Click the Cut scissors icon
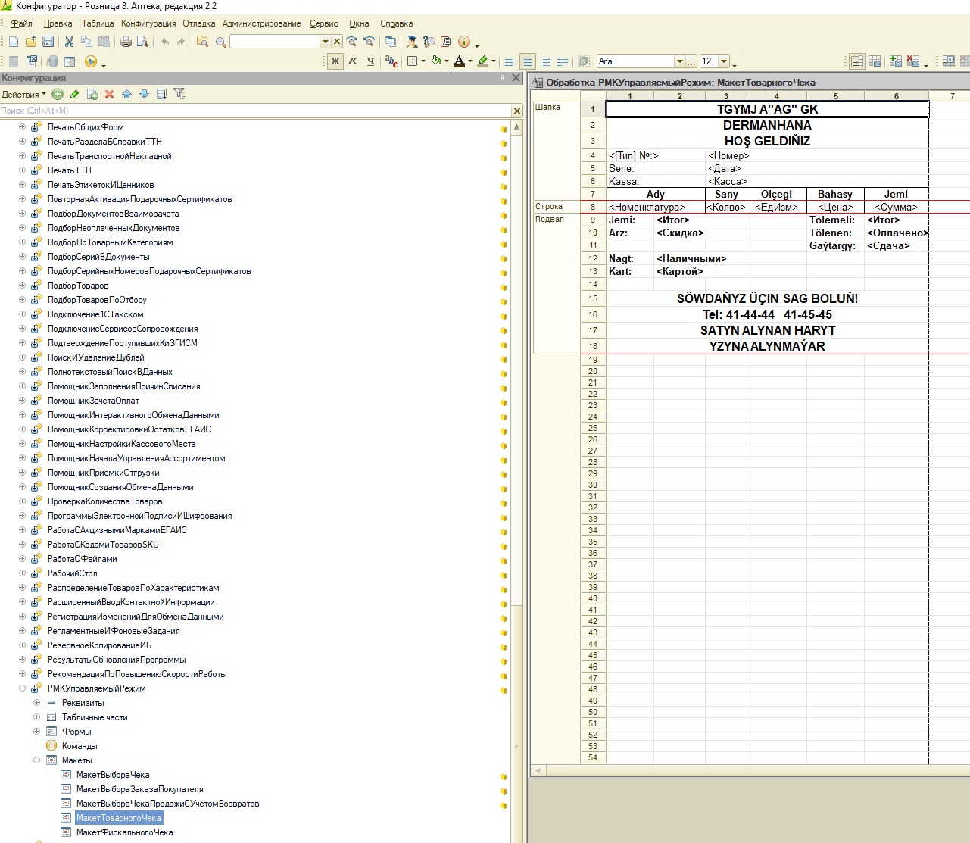 coord(69,42)
